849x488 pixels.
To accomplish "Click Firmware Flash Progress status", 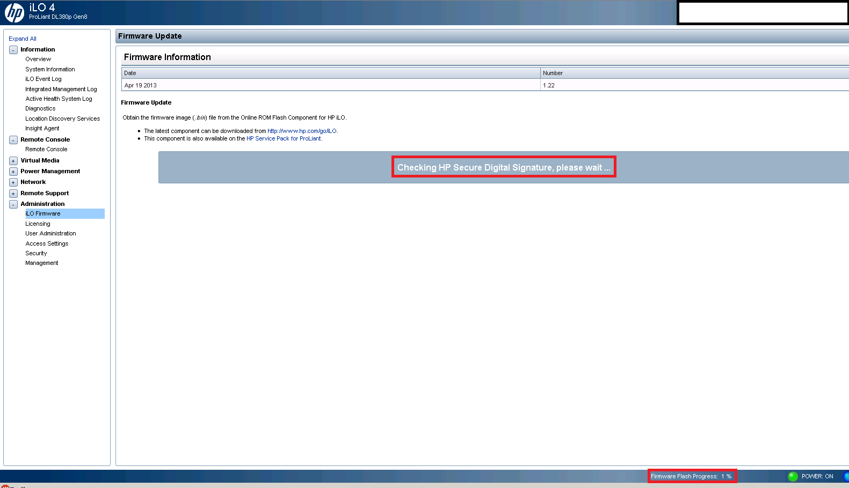I will 691,476.
